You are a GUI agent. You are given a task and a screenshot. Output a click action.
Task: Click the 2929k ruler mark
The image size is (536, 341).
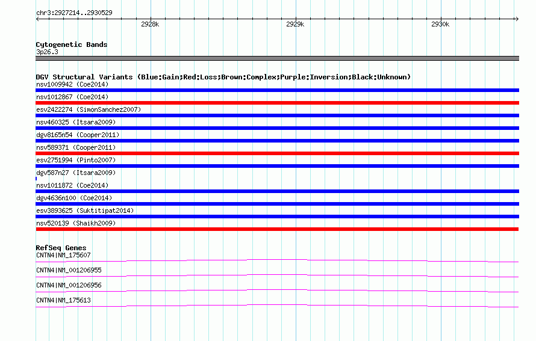click(295, 24)
